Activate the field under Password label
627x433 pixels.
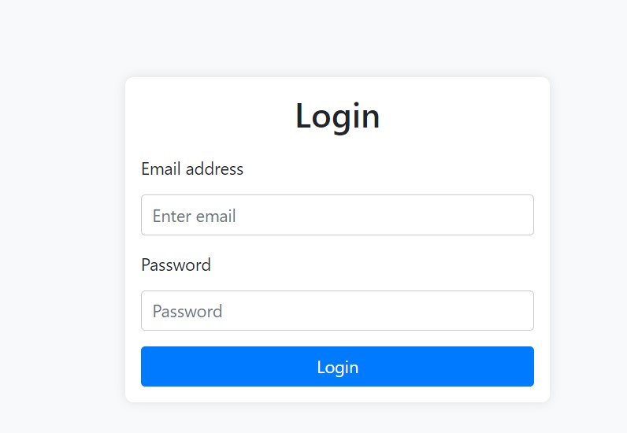click(x=337, y=311)
